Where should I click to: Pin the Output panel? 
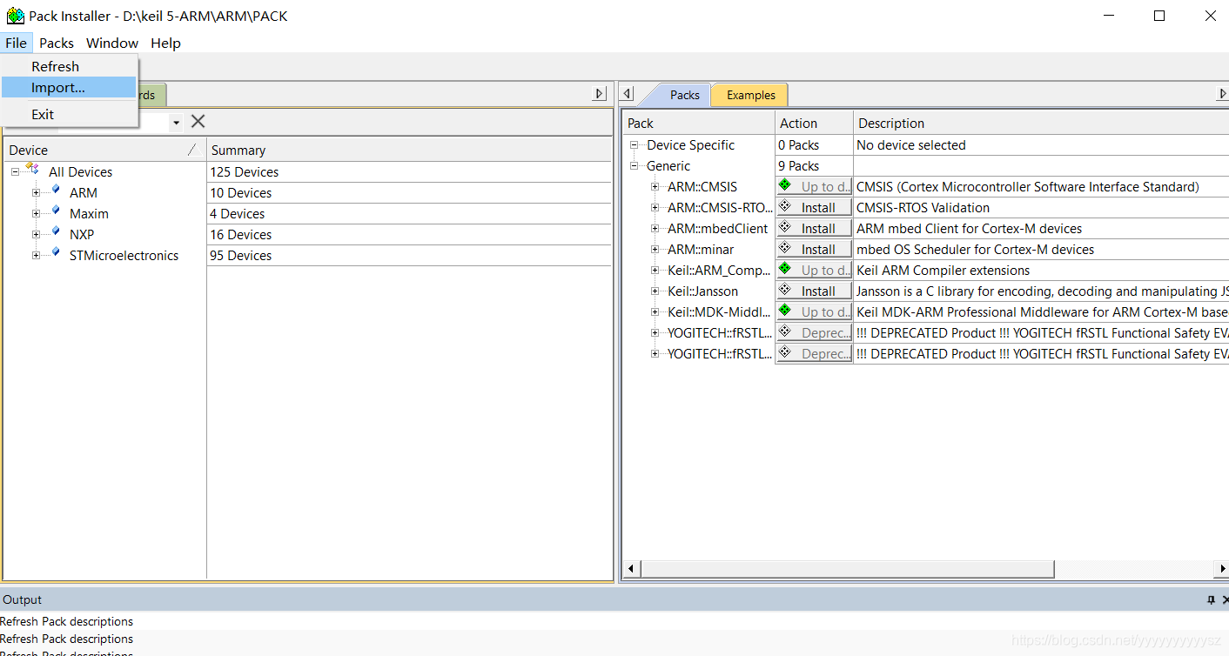click(1211, 599)
